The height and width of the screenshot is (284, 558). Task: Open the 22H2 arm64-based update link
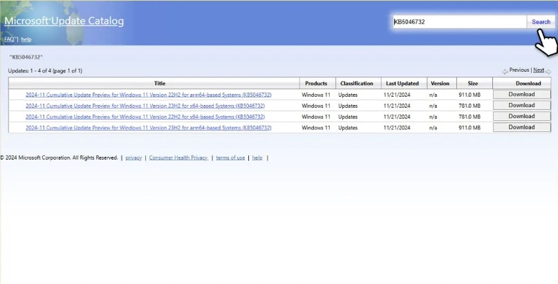(x=149, y=95)
